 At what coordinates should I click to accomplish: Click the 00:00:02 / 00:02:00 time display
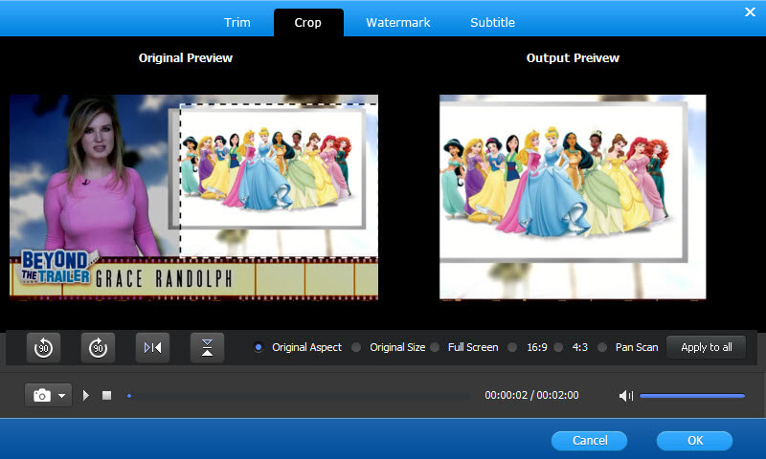[x=531, y=395]
